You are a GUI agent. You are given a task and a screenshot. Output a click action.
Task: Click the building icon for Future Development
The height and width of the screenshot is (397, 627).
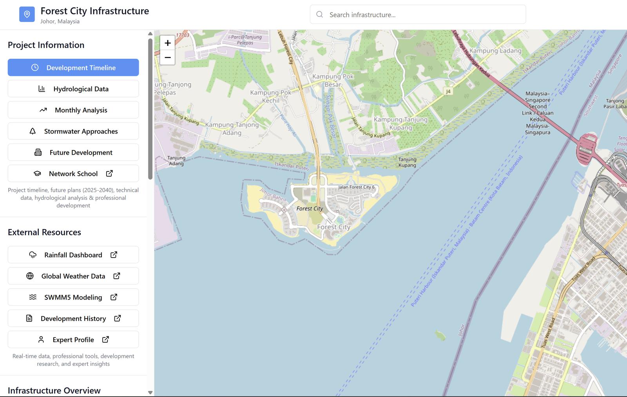pyautogui.click(x=38, y=152)
